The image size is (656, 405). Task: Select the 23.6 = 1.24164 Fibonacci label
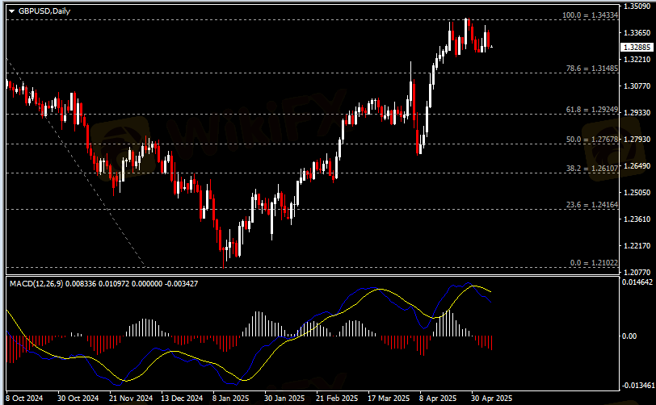pos(592,205)
